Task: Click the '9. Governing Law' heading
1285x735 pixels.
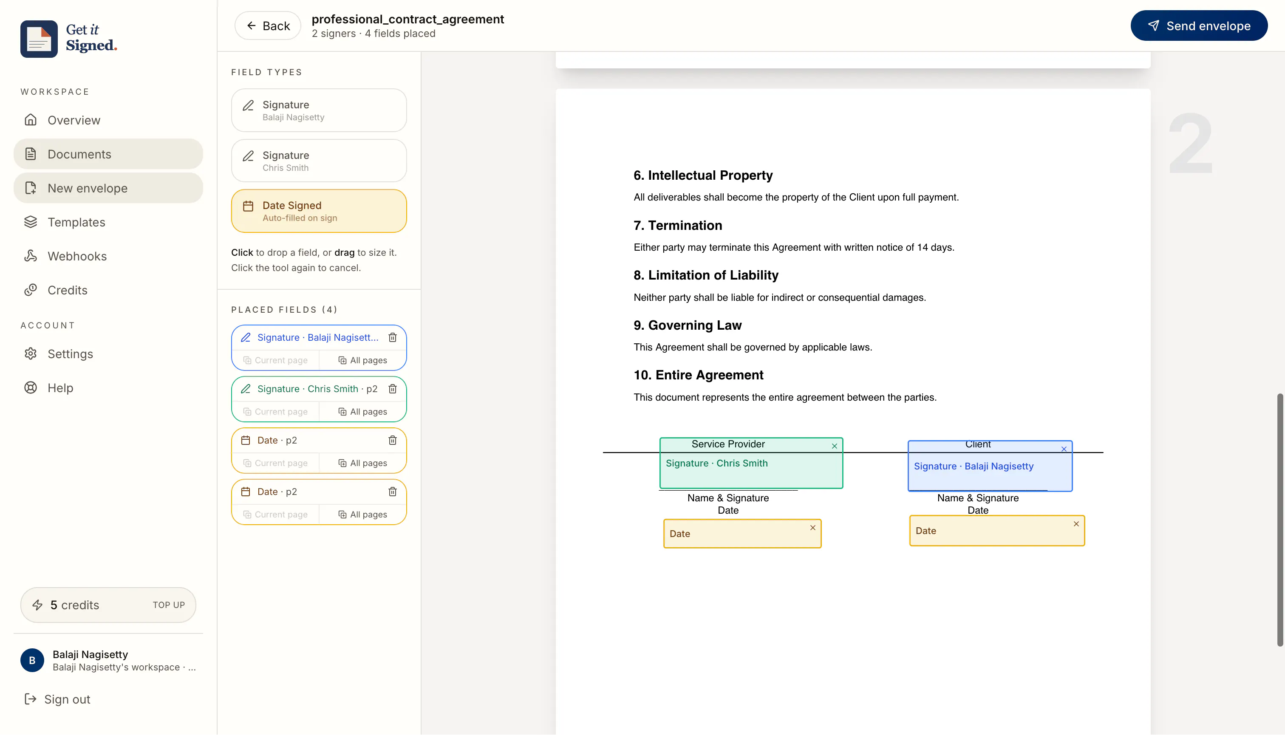Action: (687, 325)
